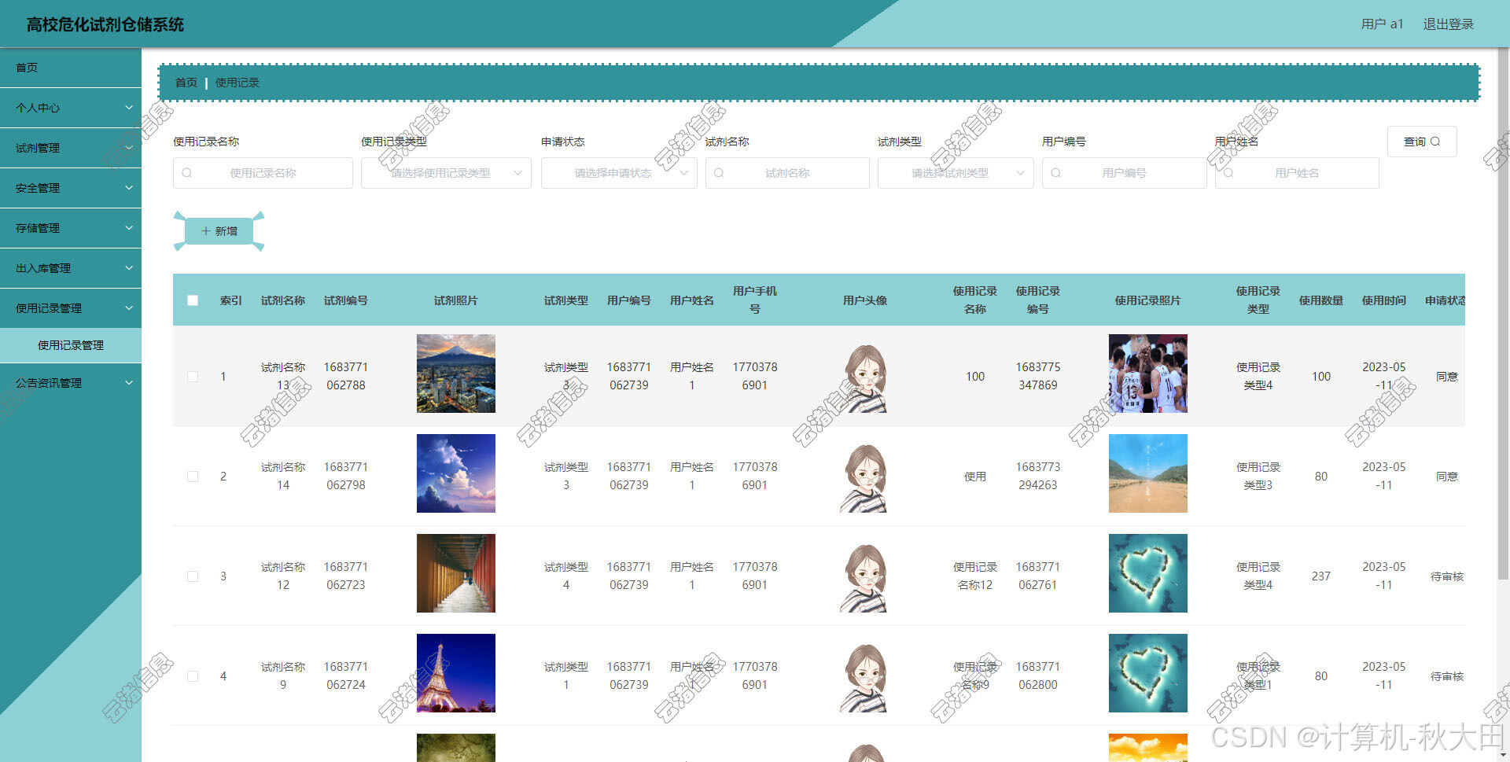
Task: Click the 待审核 status in row 3
Action: [1447, 576]
